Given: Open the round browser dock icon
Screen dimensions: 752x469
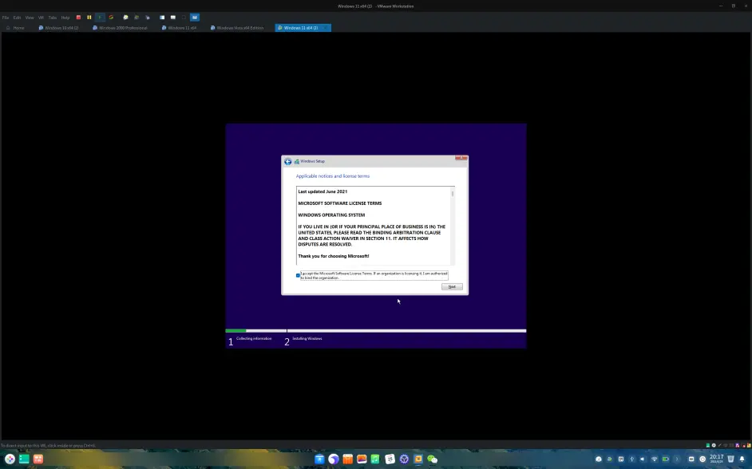Looking at the screenshot, I should [x=334, y=459].
